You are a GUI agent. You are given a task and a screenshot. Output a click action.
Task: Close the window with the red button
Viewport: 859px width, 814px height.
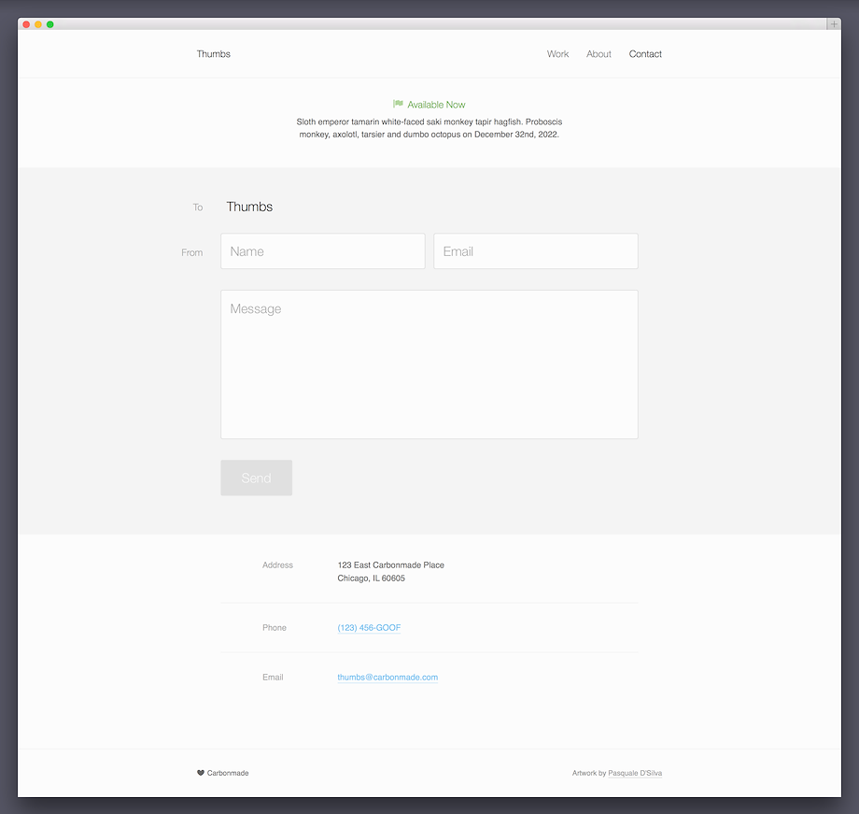pos(26,24)
